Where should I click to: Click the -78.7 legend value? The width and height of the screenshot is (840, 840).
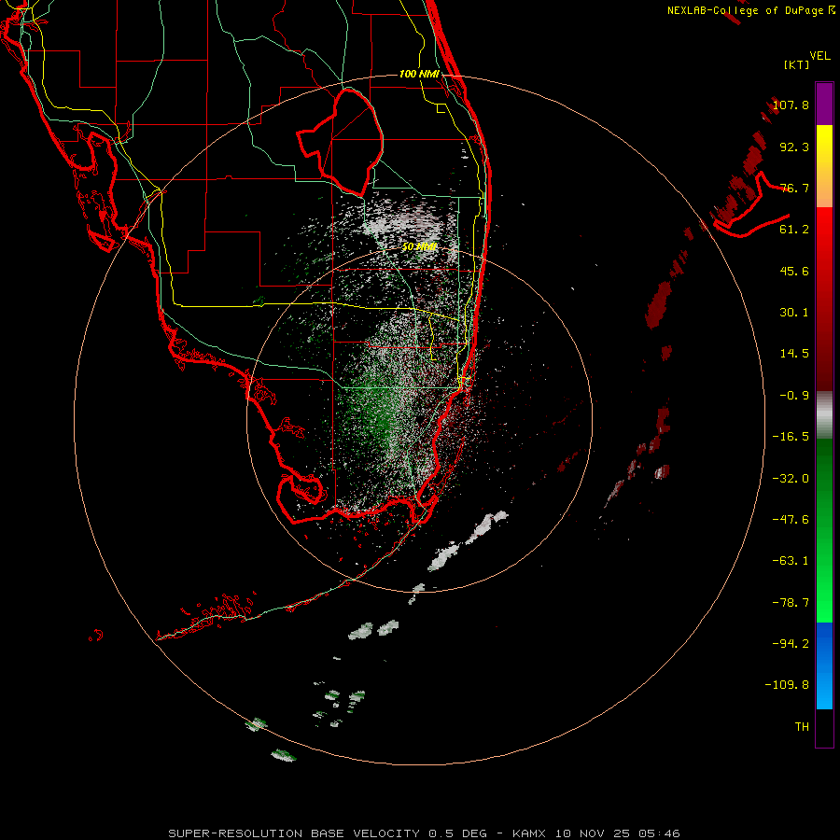[x=791, y=603]
